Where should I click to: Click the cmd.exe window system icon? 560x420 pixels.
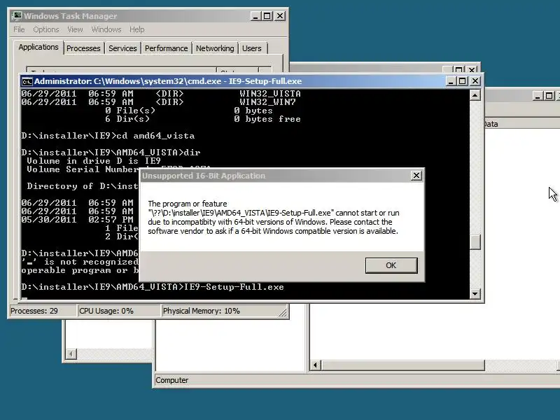click(27, 81)
